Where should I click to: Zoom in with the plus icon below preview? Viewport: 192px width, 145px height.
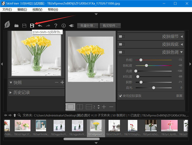pyautogui.click(x=104, y=106)
